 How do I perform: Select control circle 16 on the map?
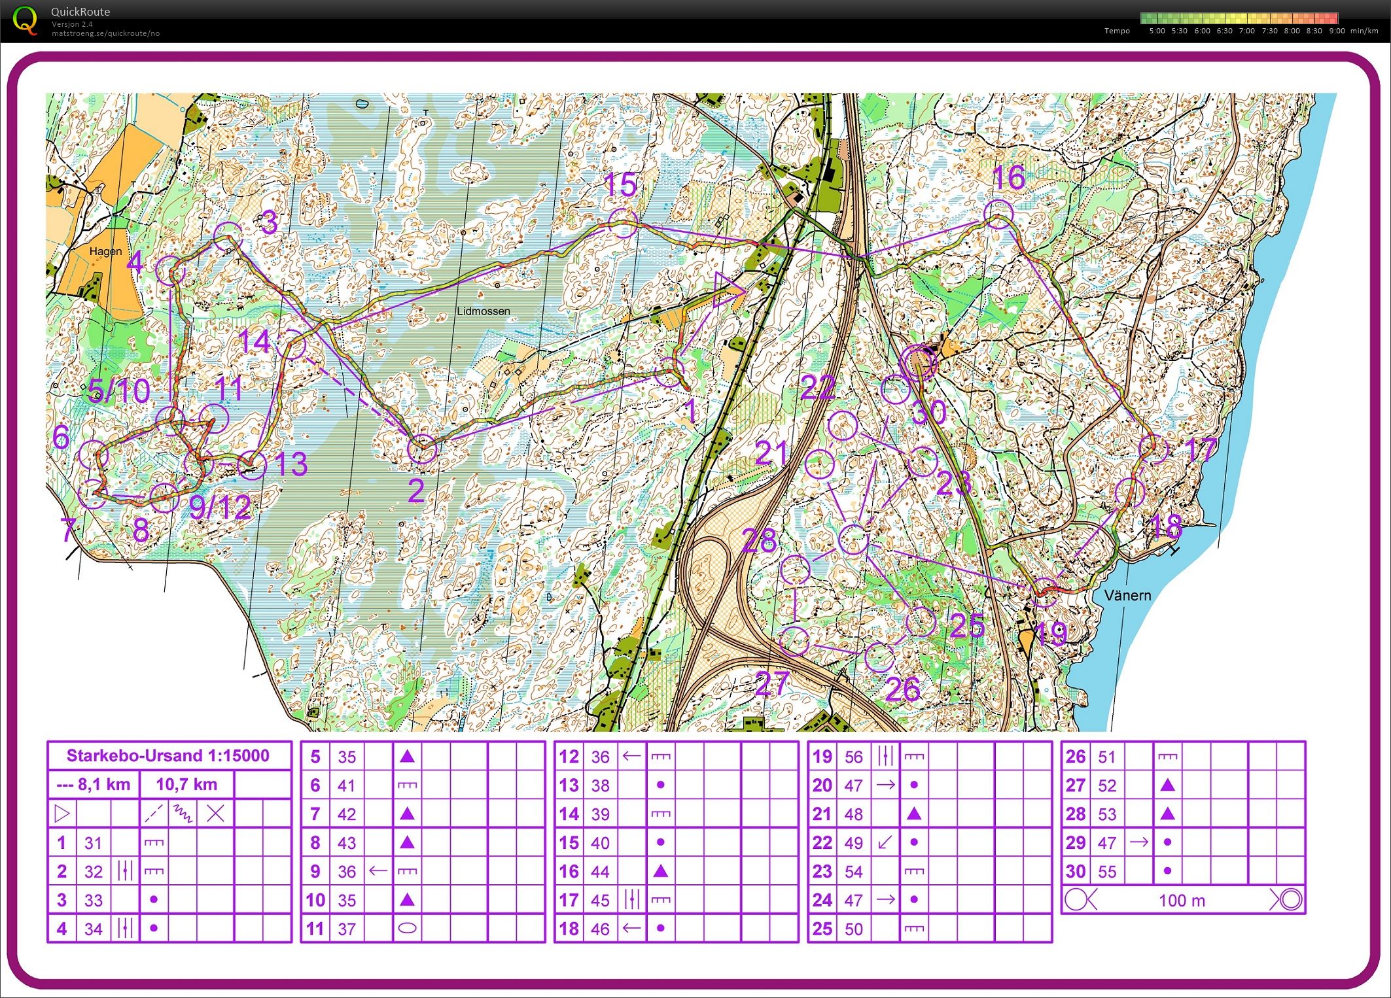[998, 214]
